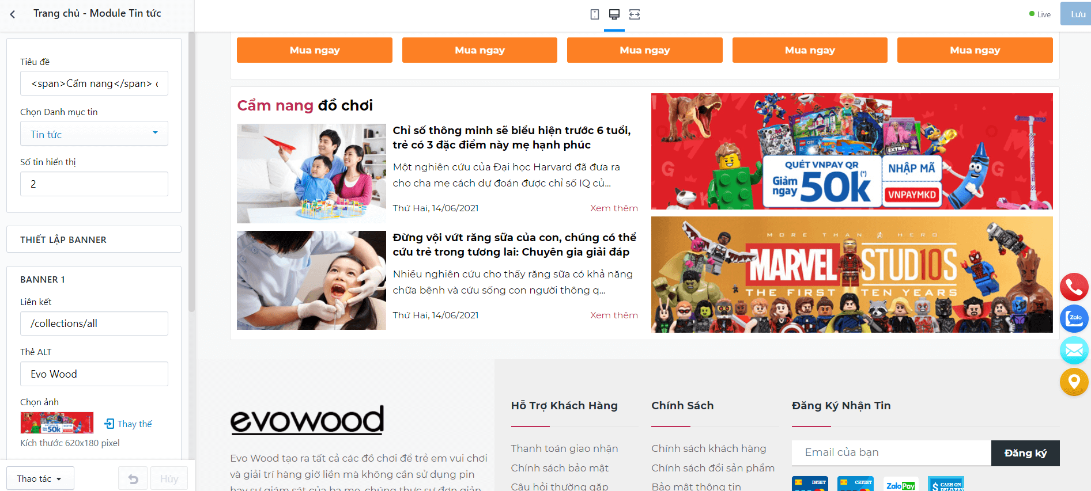
Task: Switch to desktop preview icon
Action: point(614,14)
